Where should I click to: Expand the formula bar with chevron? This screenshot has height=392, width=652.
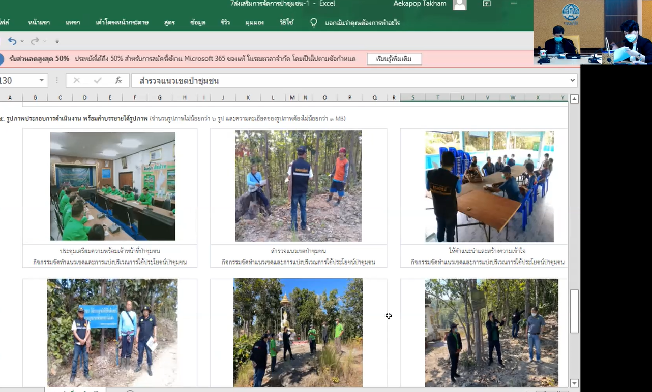point(573,80)
